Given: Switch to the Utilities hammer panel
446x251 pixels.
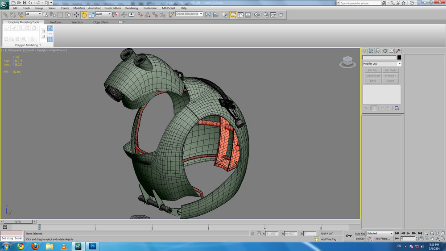Looking at the screenshot, I should [398, 51].
